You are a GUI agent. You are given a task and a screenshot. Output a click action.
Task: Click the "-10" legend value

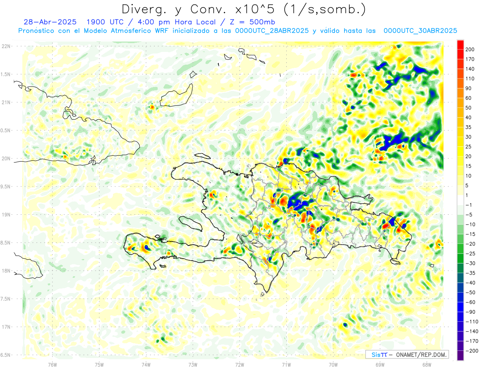pyautogui.click(x=470, y=224)
